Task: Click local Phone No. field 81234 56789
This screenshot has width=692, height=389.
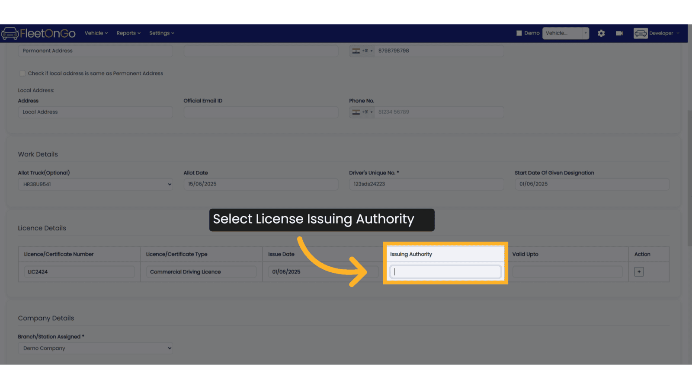Action: click(439, 112)
